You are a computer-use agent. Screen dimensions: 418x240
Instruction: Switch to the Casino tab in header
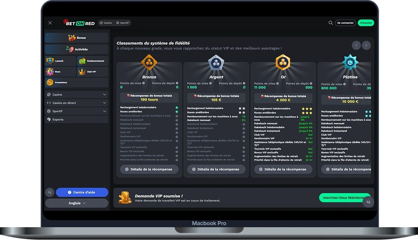pos(105,23)
